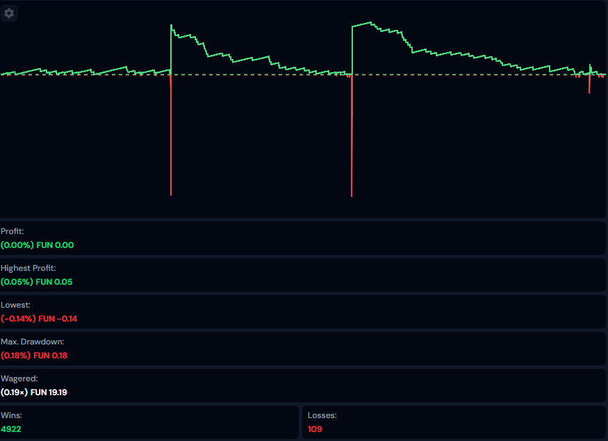Click the Wagered label
Viewport: 608px width, 441px height.
coord(19,378)
